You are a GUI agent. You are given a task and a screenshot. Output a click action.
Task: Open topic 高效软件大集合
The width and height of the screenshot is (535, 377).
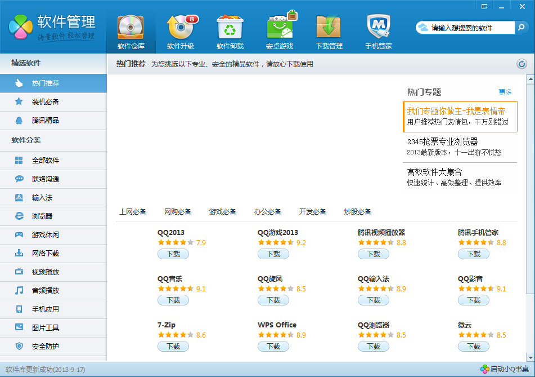coord(460,178)
